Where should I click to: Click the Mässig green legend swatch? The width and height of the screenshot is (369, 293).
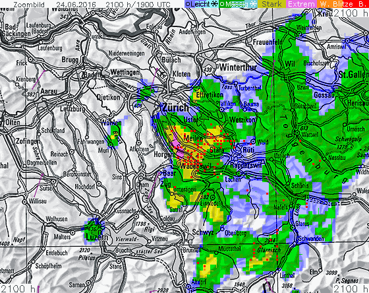pos(238,4)
